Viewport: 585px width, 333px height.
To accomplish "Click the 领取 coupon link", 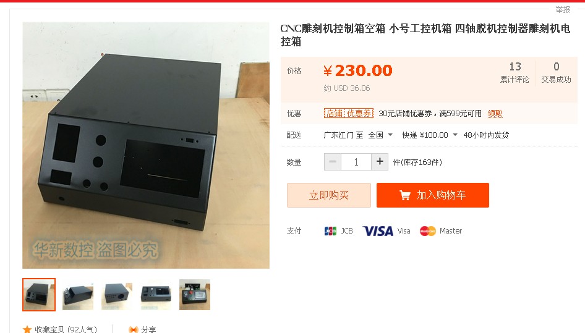I will 495,113.
